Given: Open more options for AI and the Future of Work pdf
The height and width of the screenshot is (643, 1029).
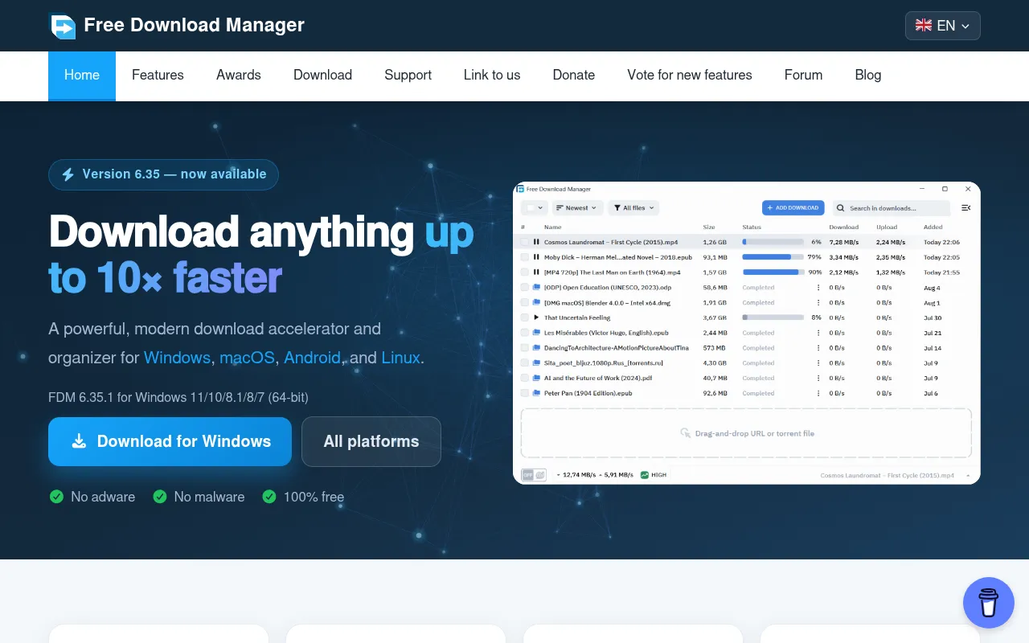Looking at the screenshot, I should click(819, 378).
